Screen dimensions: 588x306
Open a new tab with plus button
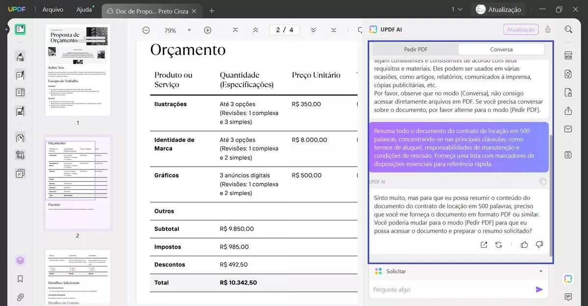(x=212, y=11)
